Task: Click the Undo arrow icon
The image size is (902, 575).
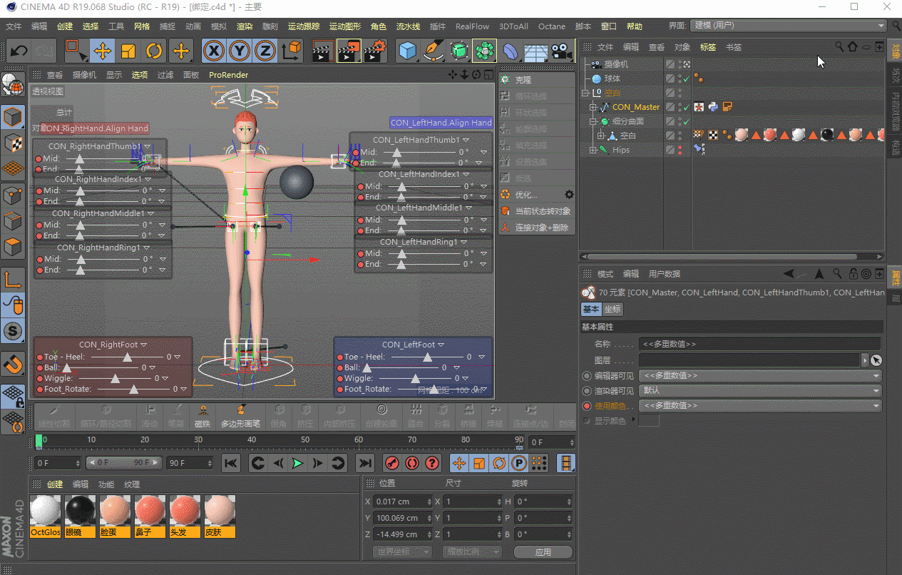Action: tap(19, 51)
